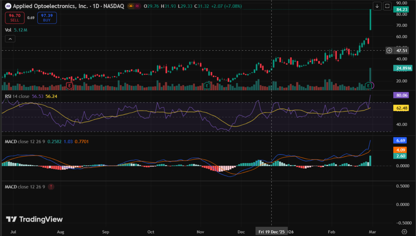Toggle the fullscreen pane icon at top right

tap(387, 6)
